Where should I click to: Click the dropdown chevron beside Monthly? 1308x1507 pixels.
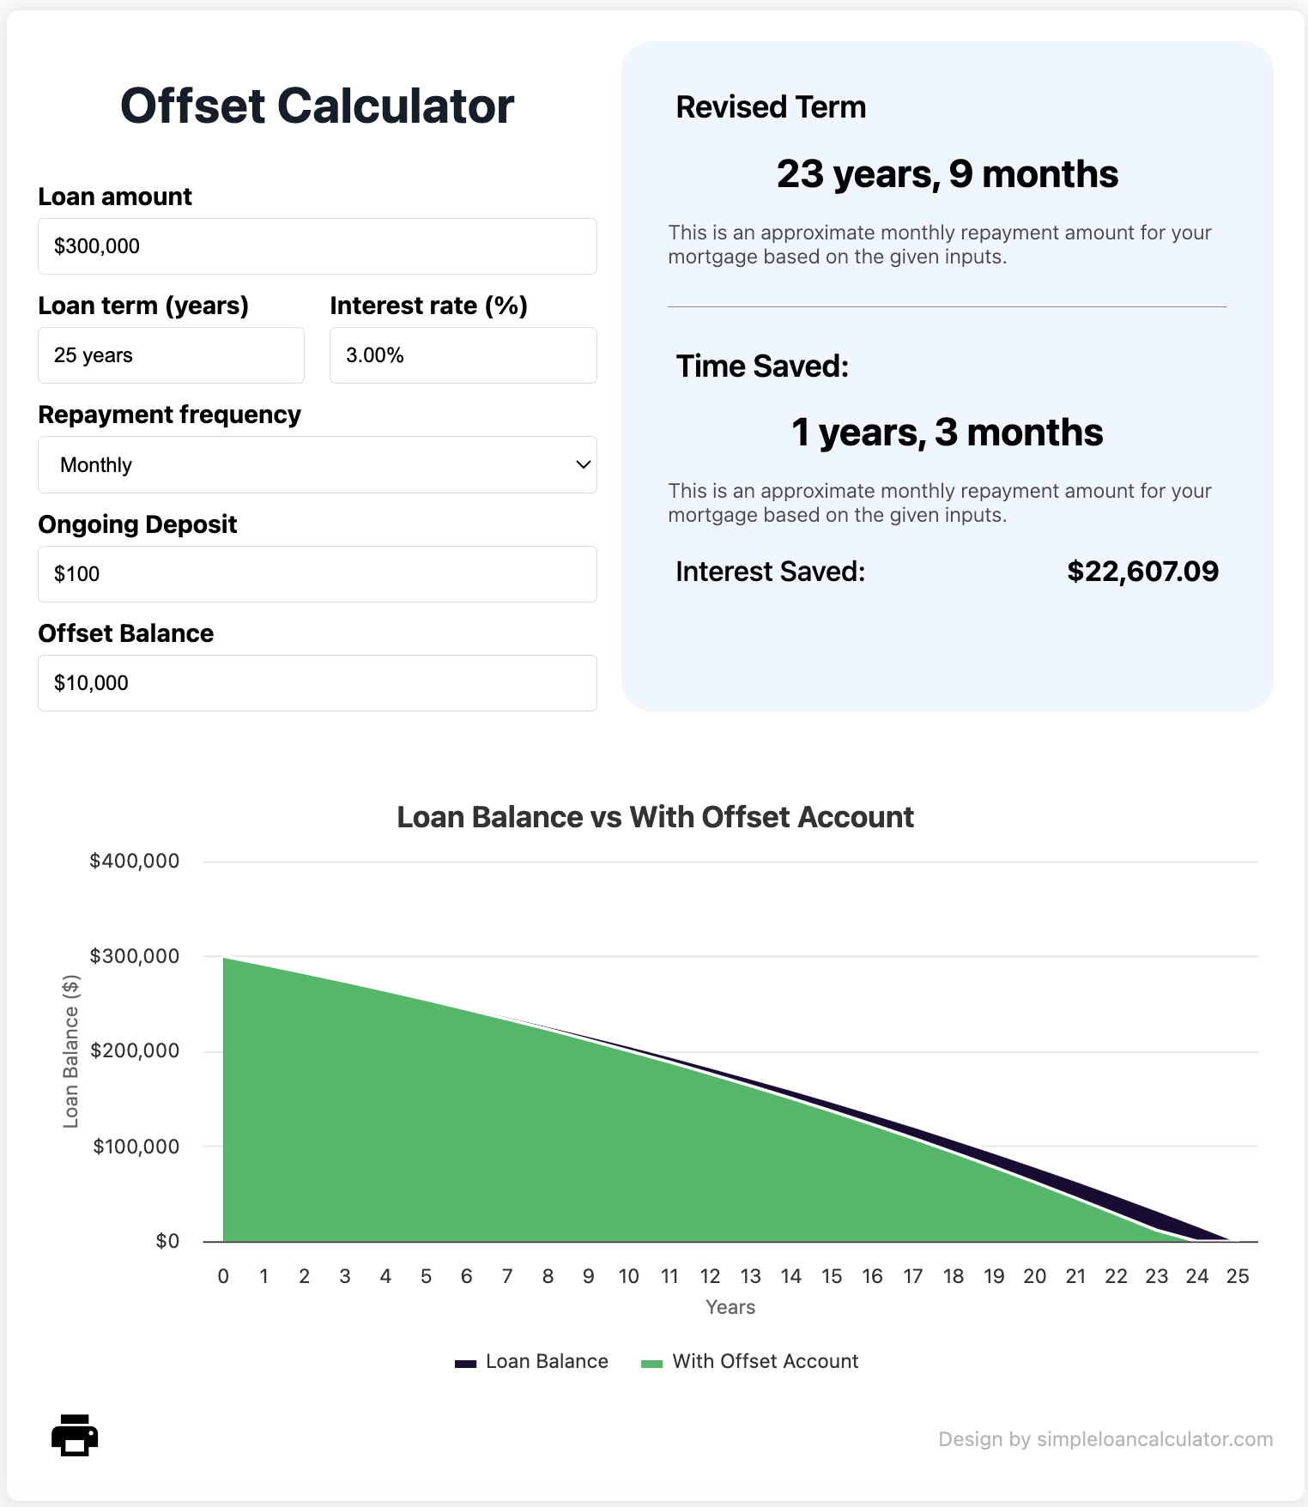coord(583,464)
